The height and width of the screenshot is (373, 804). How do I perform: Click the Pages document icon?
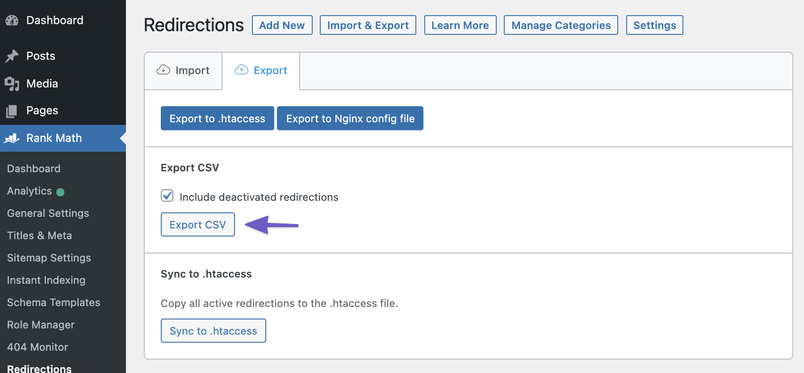coord(12,111)
